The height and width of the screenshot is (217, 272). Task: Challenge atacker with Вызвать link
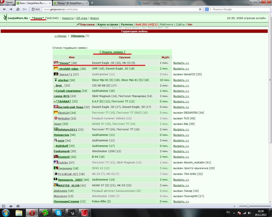[181, 80]
